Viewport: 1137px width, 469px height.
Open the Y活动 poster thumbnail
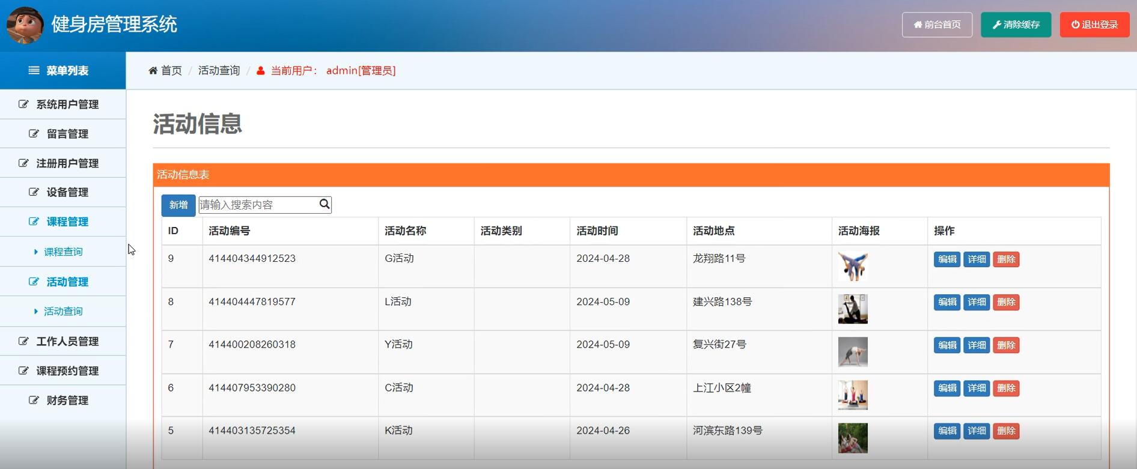(x=853, y=352)
